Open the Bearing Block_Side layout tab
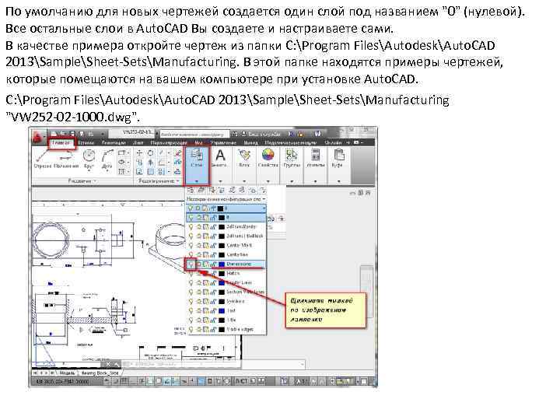This screenshot has height=420, width=560. coord(100,373)
